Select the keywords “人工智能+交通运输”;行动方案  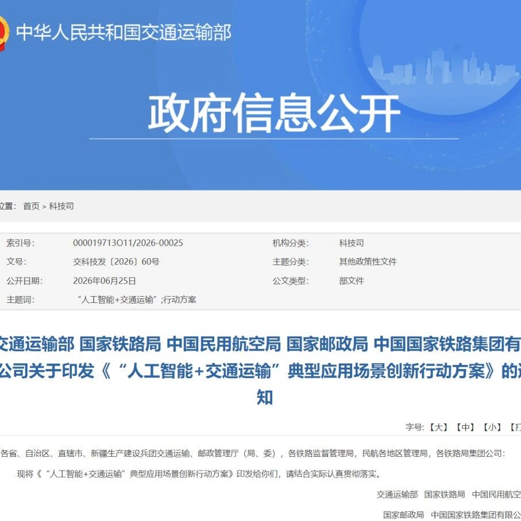pos(137,300)
